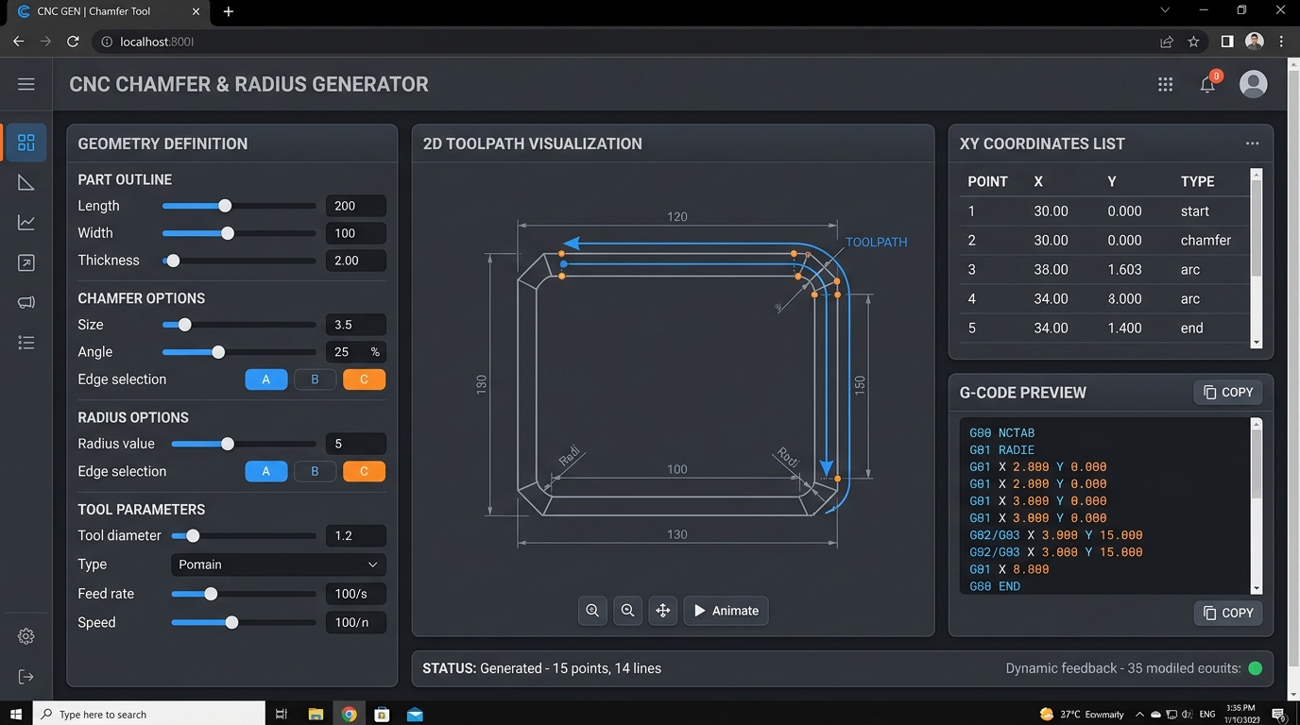The image size is (1300, 725).
Task: Click top COPY button in G-Code Preview
Action: pyautogui.click(x=1228, y=392)
